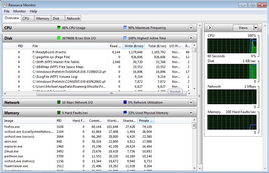Screen dimensions: 269x173
Task: Open the Views dropdown arrow
Action: [x=256, y=28]
